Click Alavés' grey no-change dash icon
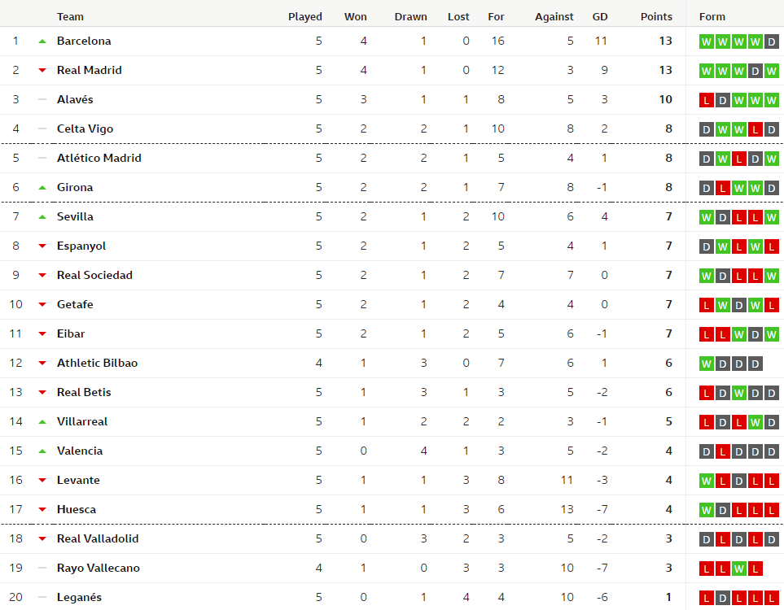 [x=42, y=100]
